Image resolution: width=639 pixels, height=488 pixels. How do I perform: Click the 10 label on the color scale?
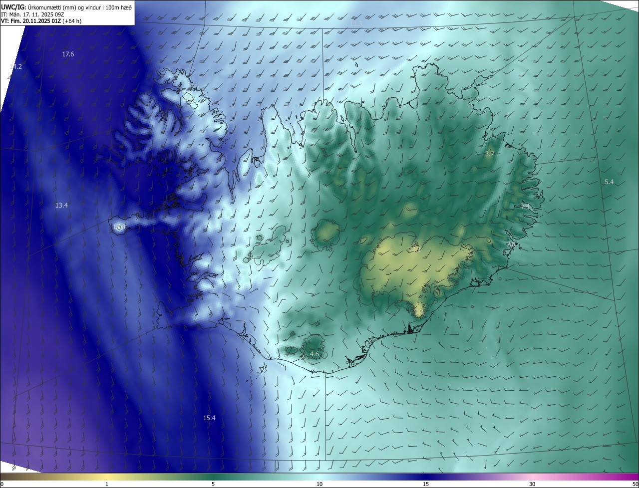pos(319,484)
